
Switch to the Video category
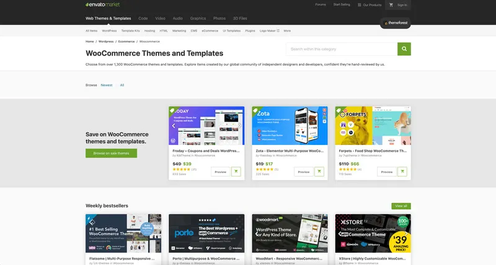pos(160,19)
